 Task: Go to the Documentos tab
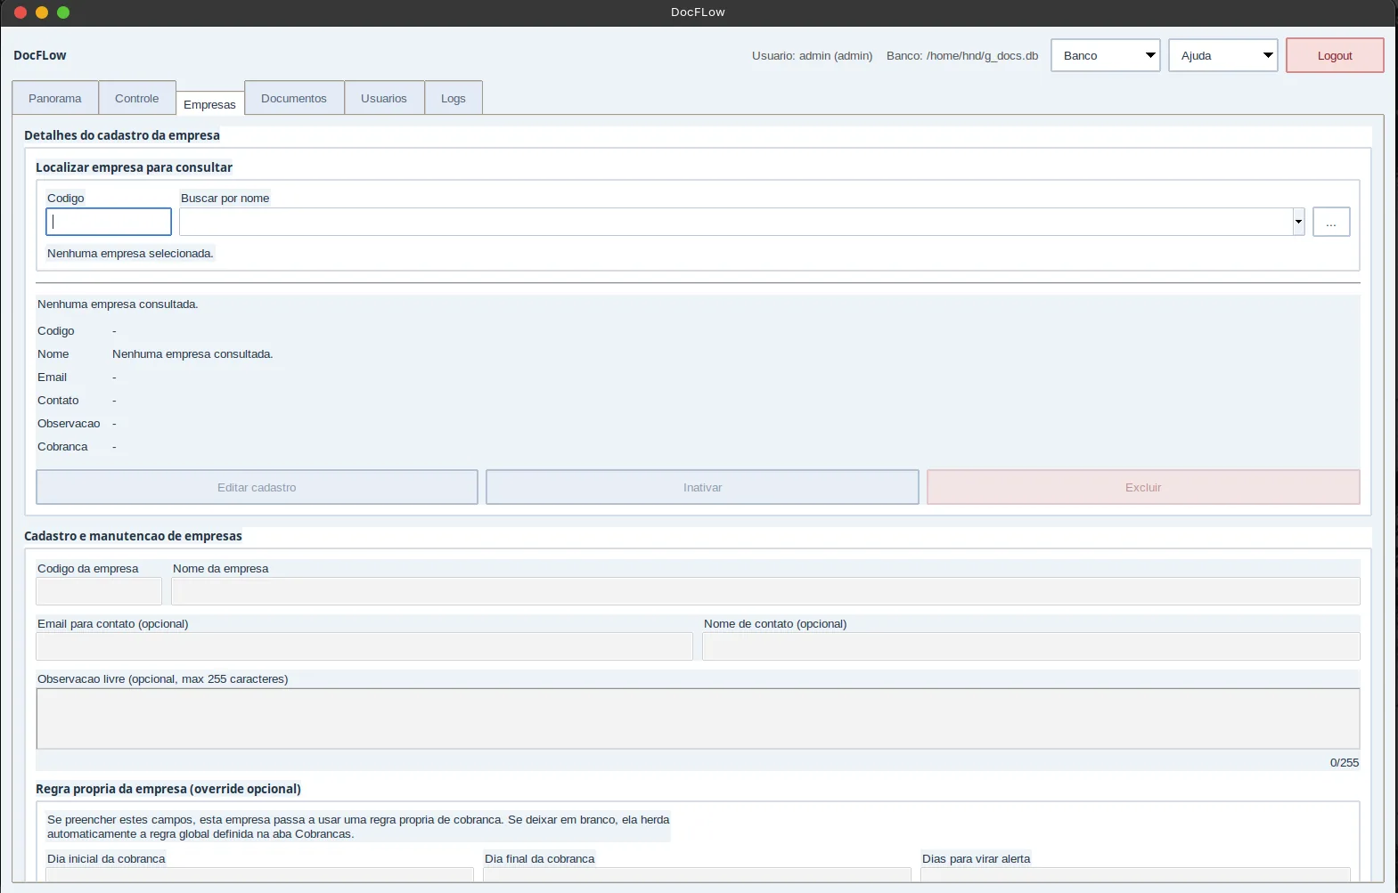294,98
